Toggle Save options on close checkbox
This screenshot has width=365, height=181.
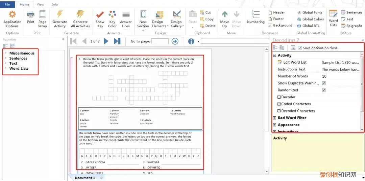(x=300, y=48)
